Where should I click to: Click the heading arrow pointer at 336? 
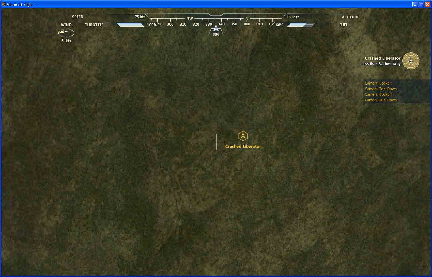pos(216,28)
